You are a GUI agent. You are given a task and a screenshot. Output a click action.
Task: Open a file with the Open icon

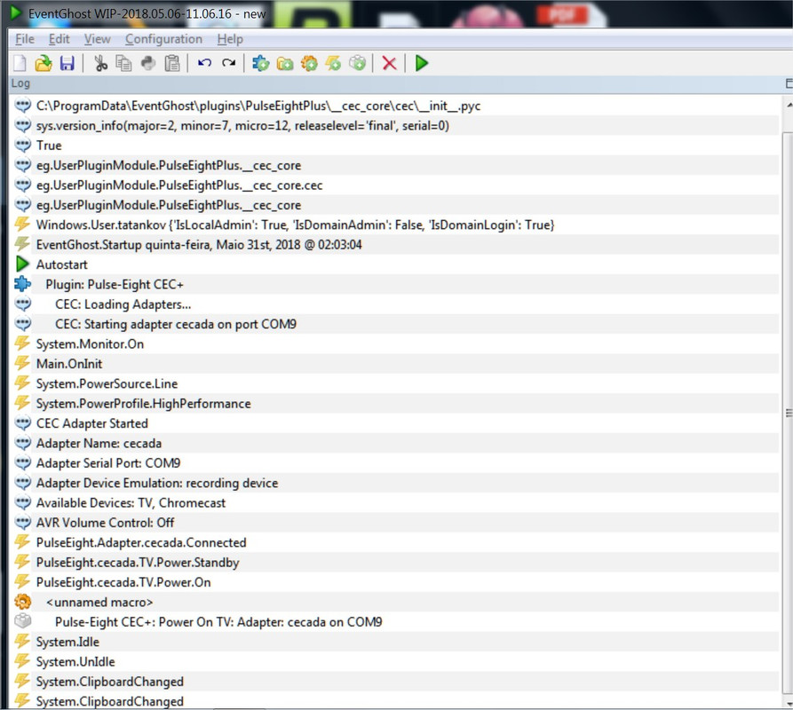pos(44,63)
